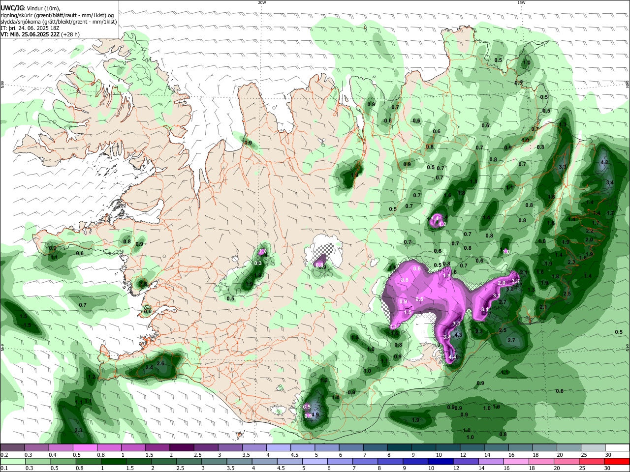The width and height of the screenshot is (630, 472).
Task: Choose the dark purple 0.2 swatch in the upper row
Action: (12, 447)
